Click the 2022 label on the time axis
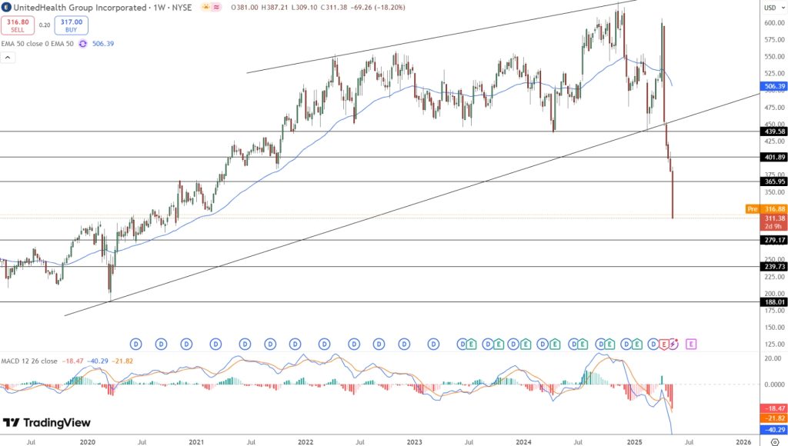Screen dimensions: 788x446 [x=306, y=442]
